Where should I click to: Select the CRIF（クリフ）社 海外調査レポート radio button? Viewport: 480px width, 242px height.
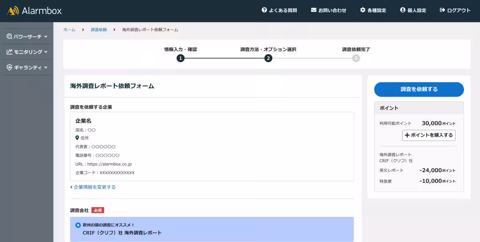tap(77, 225)
